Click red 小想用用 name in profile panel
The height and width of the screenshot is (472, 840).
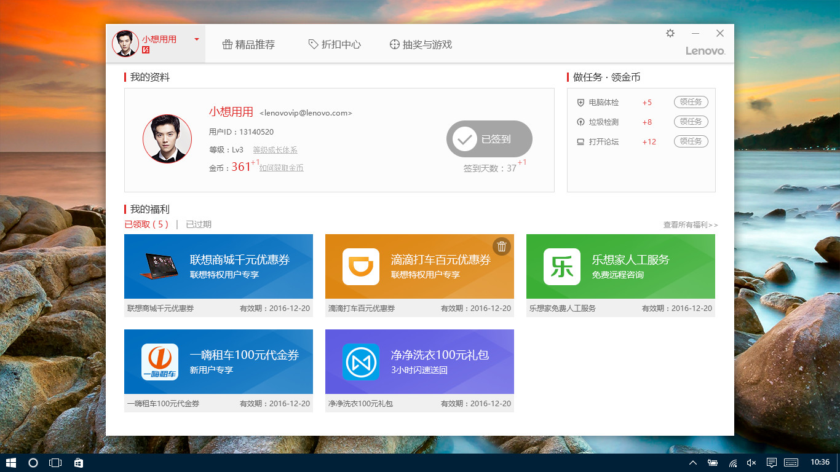231,112
